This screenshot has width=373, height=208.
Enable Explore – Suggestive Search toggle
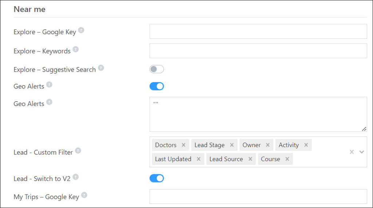click(x=157, y=69)
